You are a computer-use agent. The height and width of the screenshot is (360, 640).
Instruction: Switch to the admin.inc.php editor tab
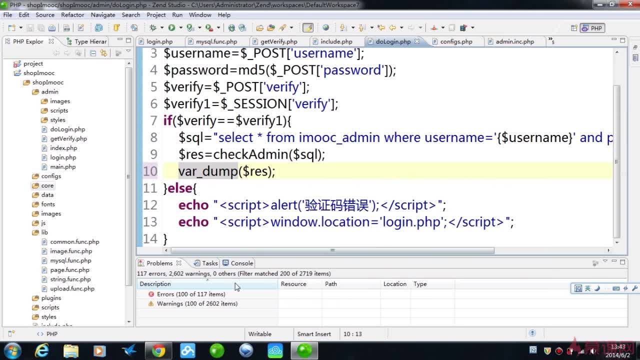click(514, 41)
